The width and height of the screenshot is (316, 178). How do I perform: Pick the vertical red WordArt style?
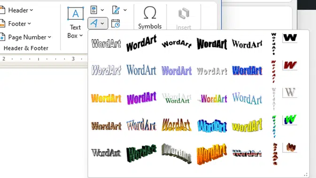273,71
